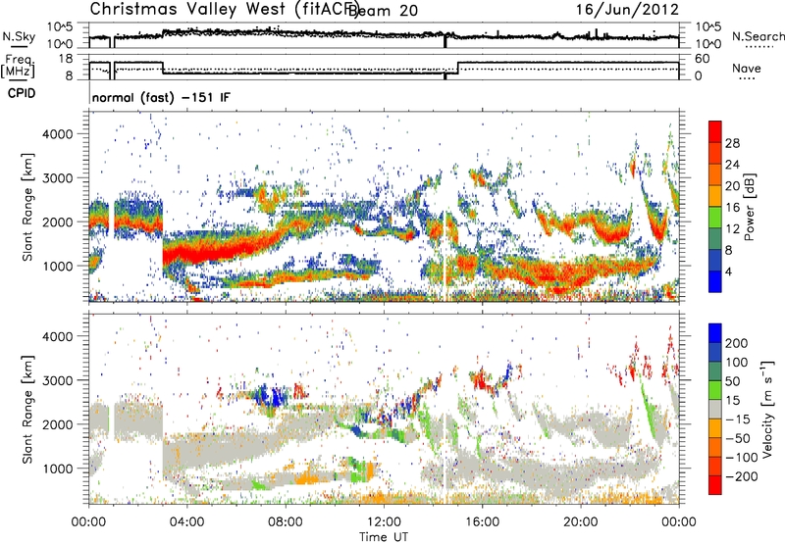Click the '18' frequency axis tick
The height and width of the screenshot is (543, 785).
pyautogui.click(x=66, y=59)
